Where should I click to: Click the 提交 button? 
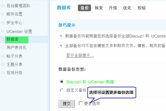(x=66, y=103)
